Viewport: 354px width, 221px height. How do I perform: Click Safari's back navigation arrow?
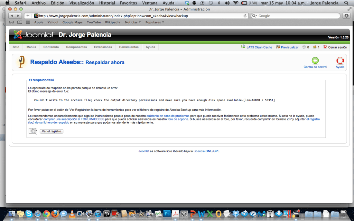point(12,16)
